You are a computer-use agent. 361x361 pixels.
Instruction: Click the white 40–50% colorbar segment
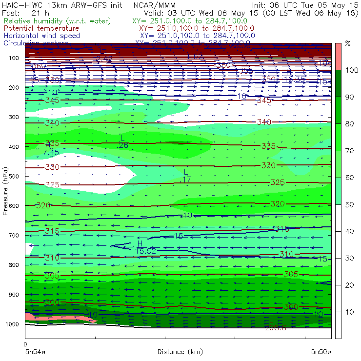tap(338, 218)
